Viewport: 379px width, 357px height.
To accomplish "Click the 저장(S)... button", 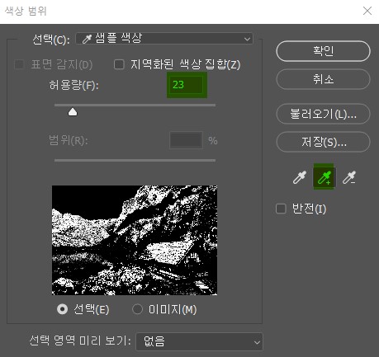I will (x=323, y=142).
